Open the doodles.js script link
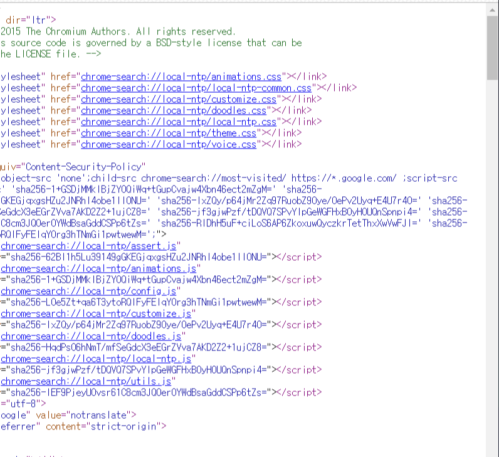Image resolution: width=499 pixels, height=457 pixels. click(91, 337)
